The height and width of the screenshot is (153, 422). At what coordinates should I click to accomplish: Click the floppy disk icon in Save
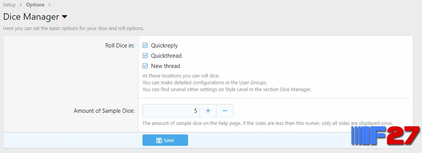tap(159, 140)
